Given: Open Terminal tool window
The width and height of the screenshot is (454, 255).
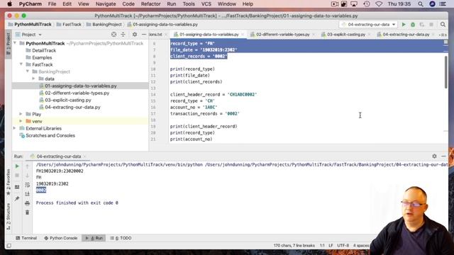Looking at the screenshot, I should pos(26,238).
